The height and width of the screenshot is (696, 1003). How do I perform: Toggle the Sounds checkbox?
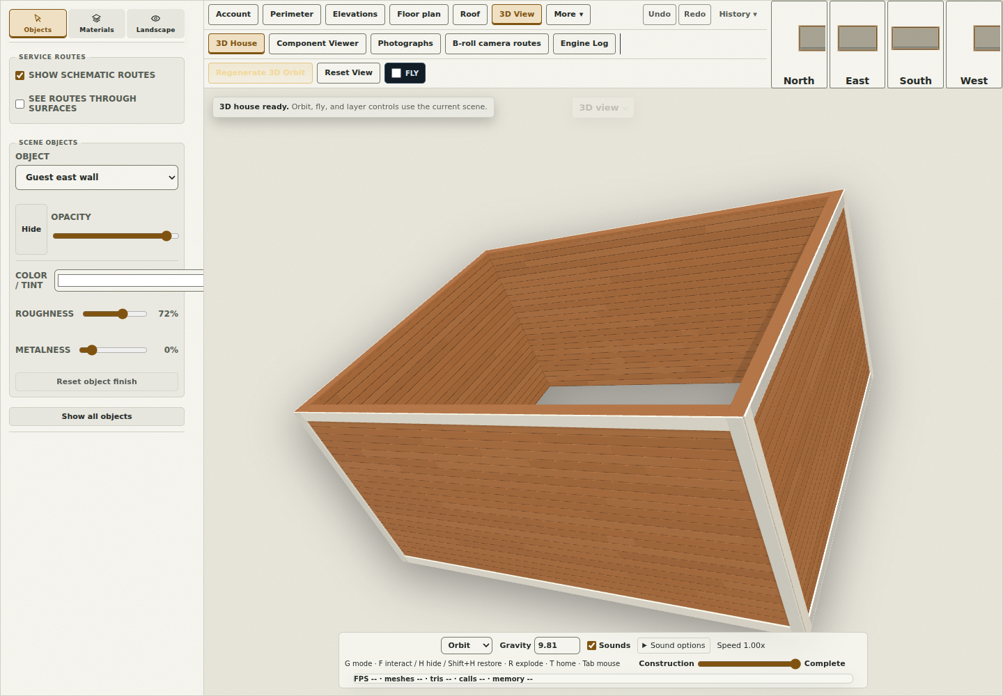click(592, 646)
